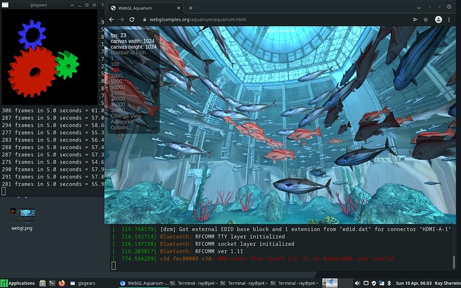Close the WebGL Aquarium tab

(178, 8)
